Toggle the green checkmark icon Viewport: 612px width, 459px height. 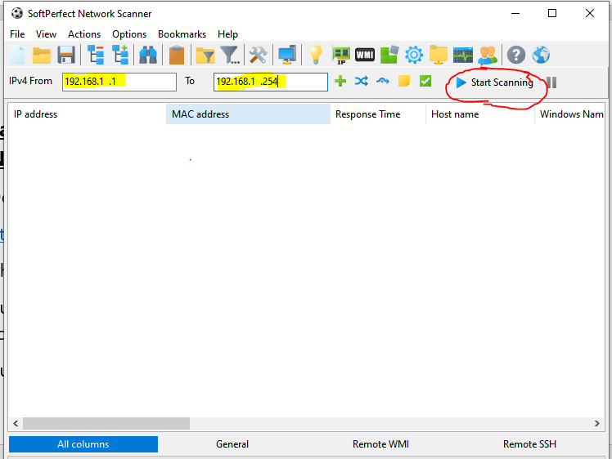point(425,81)
